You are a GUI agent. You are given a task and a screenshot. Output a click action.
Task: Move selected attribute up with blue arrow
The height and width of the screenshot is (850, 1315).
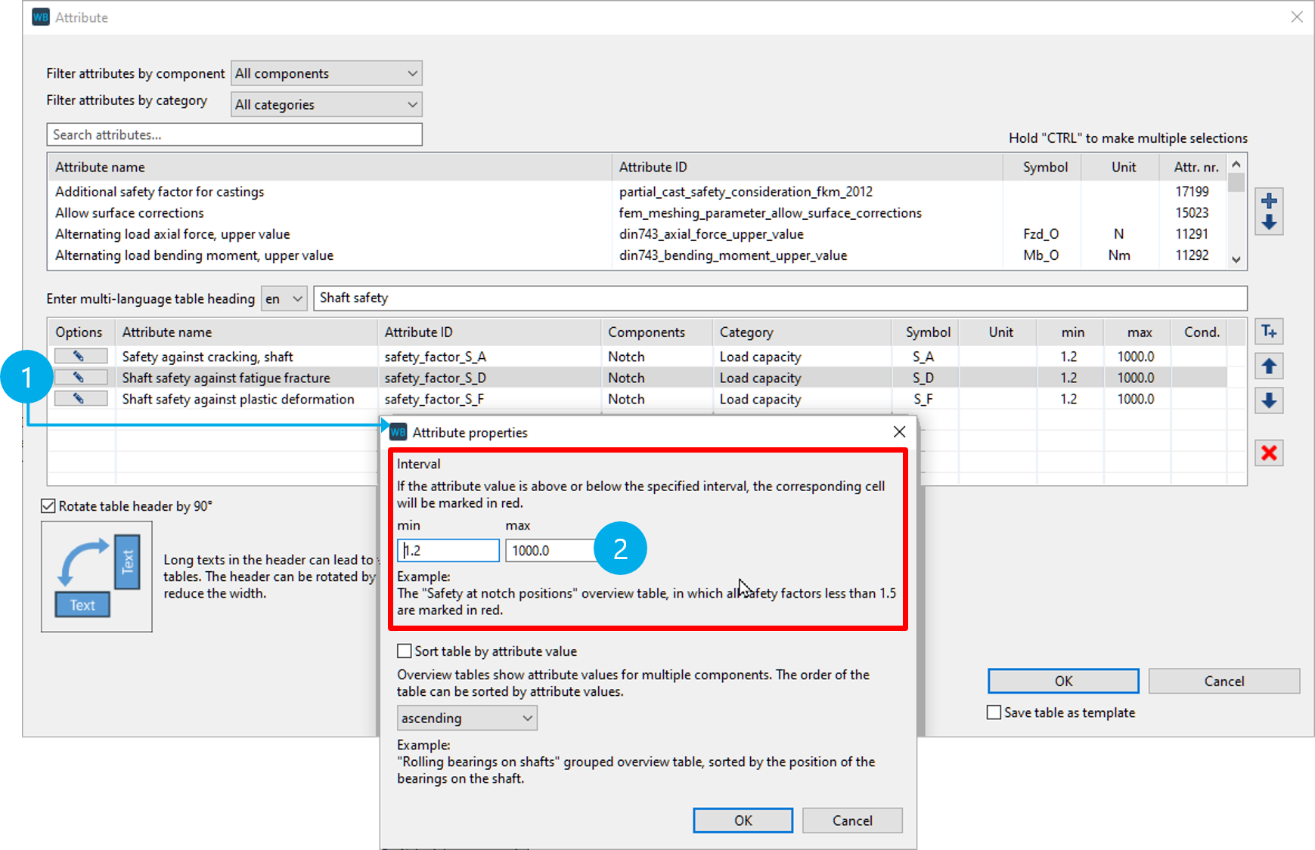point(1269,366)
